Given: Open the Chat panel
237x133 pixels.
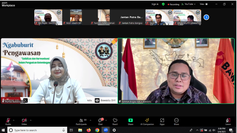Looking at the screenshot, I should point(100,122).
